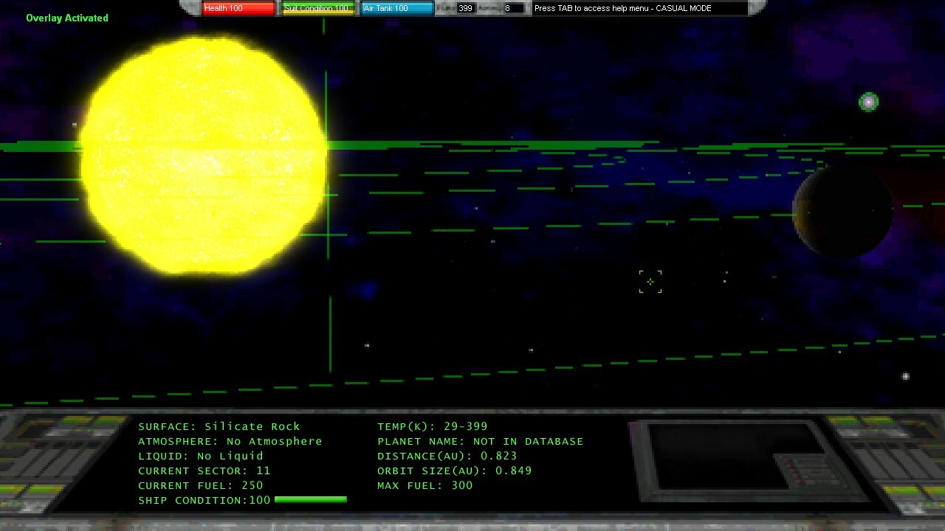The image size is (945, 531).
Task: Expand the CURRENT SECTOR: 11 entry
Action: click(202, 471)
